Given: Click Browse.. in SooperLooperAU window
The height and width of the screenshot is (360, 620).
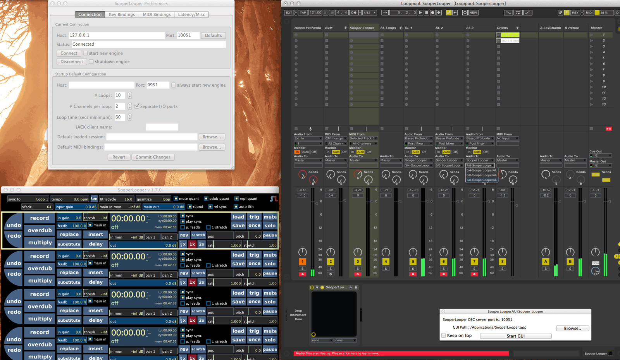Looking at the screenshot, I should click(x=572, y=328).
